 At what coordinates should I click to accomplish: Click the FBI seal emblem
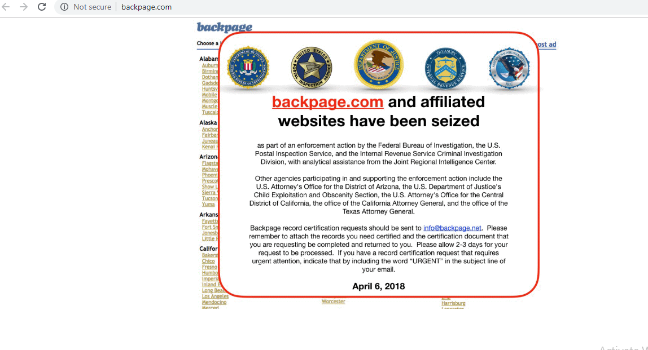pyautogui.click(x=248, y=67)
